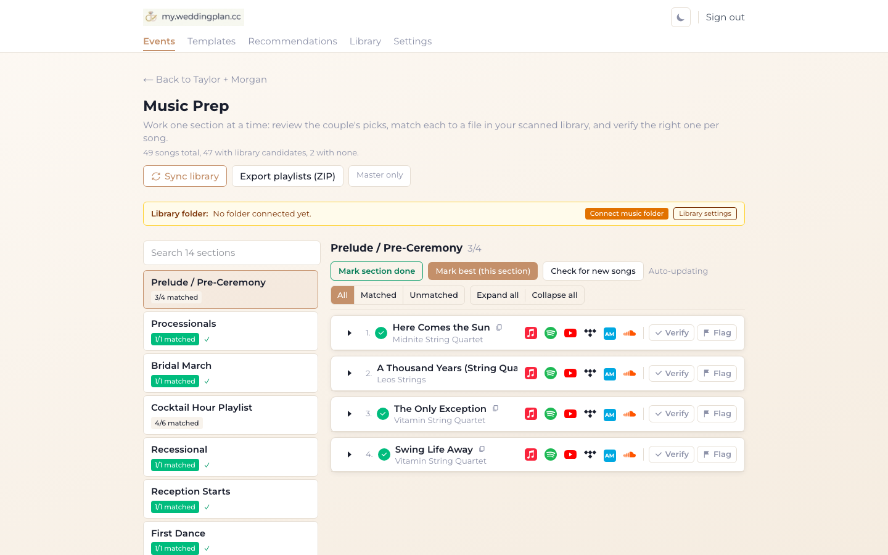This screenshot has width=888, height=555.
Task: Open Amazon Music for A Thousand Years
Action: [x=610, y=374]
